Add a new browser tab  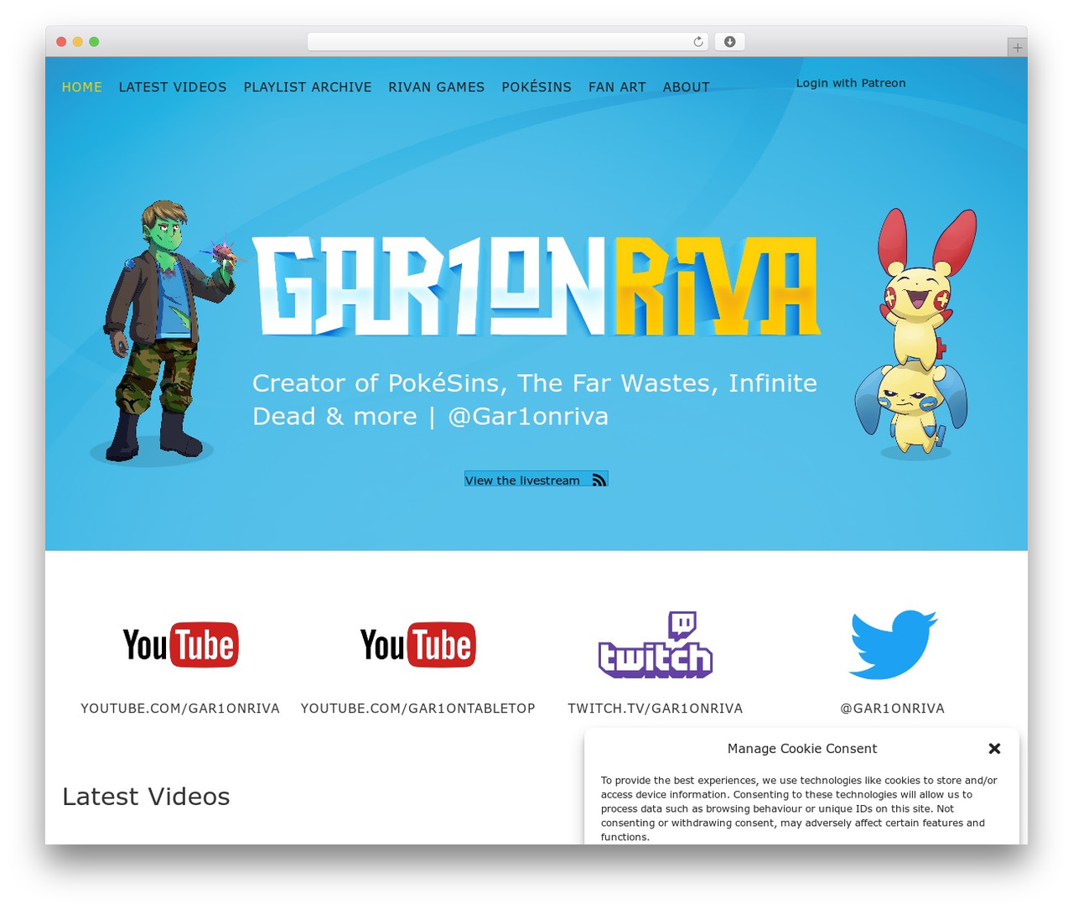(1017, 48)
